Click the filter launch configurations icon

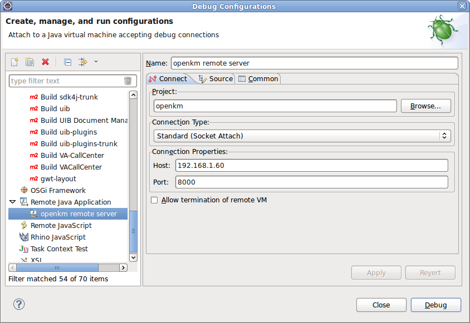83,62
